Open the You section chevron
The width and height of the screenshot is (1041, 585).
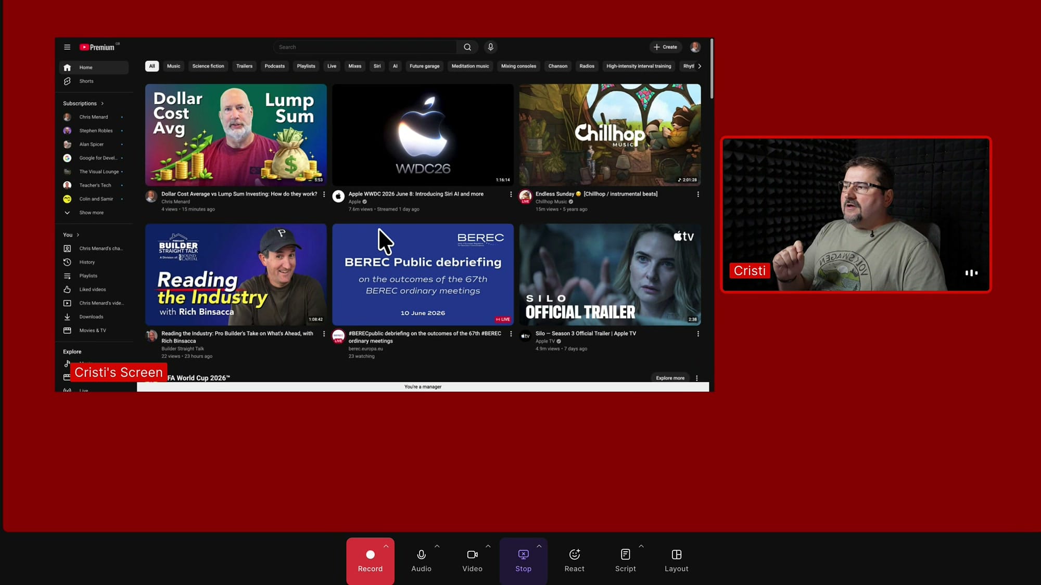pyautogui.click(x=78, y=235)
